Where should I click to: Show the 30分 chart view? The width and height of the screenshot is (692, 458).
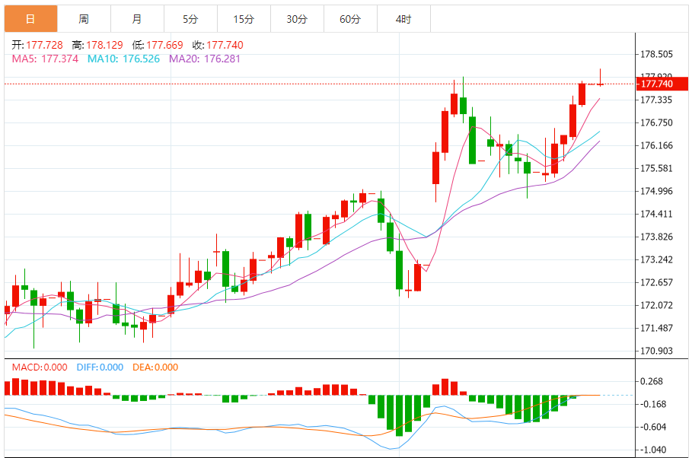297,19
